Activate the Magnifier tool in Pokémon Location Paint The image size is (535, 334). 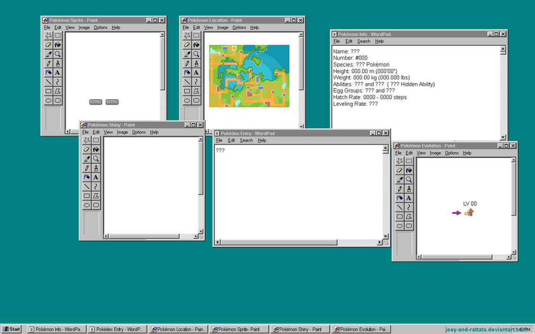[x=196, y=54]
